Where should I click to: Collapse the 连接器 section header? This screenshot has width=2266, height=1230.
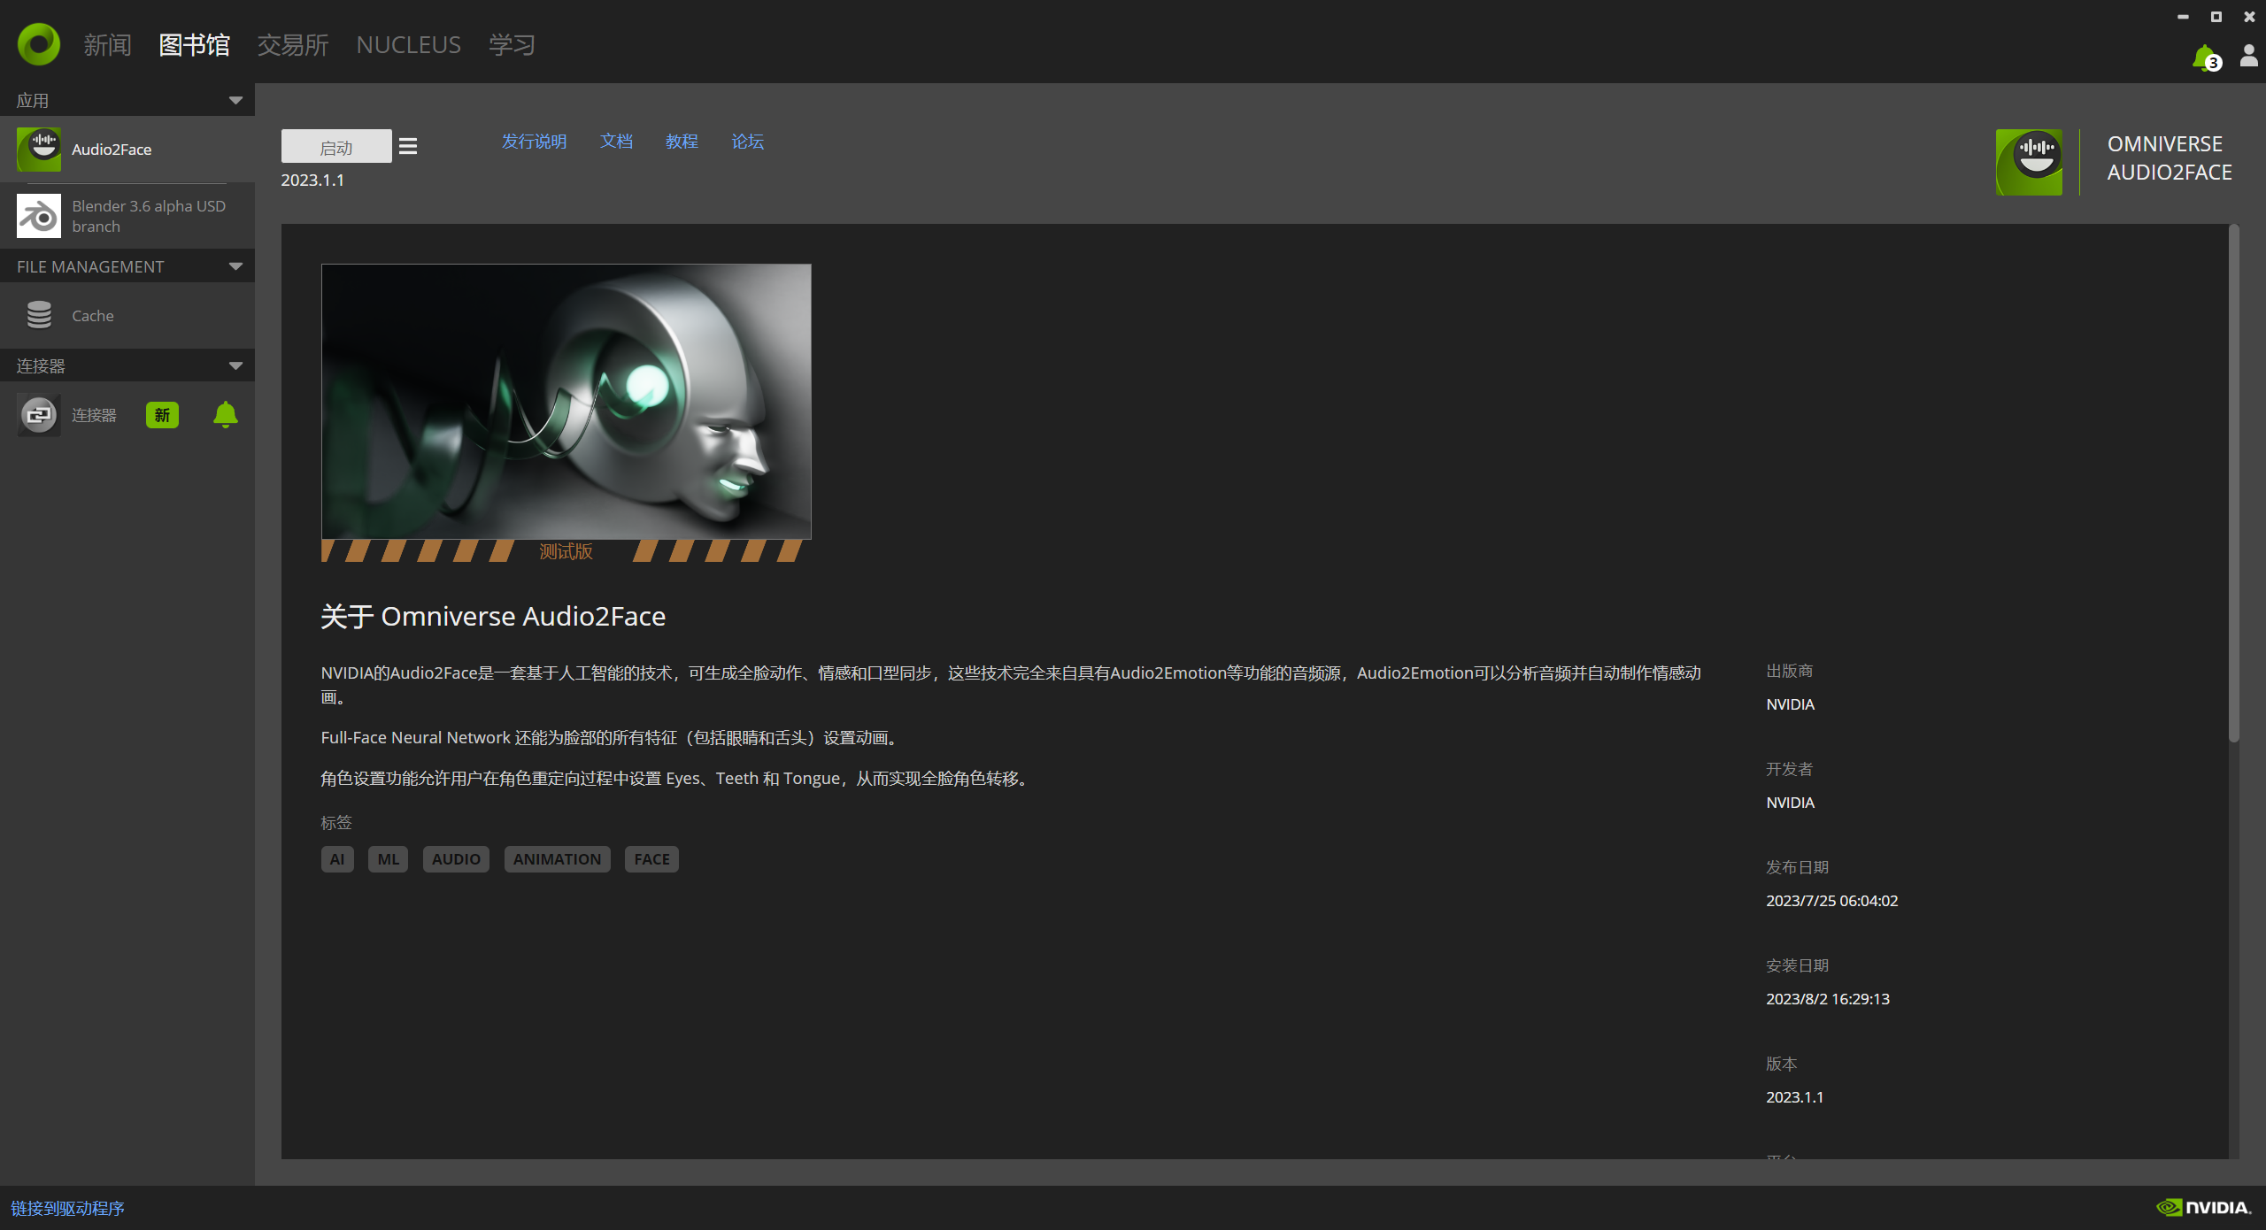tap(235, 365)
